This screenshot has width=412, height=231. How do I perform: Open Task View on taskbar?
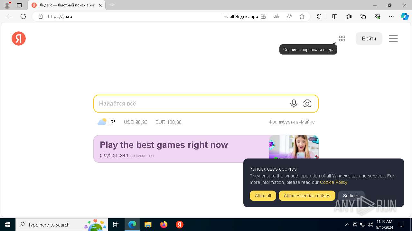click(116, 225)
